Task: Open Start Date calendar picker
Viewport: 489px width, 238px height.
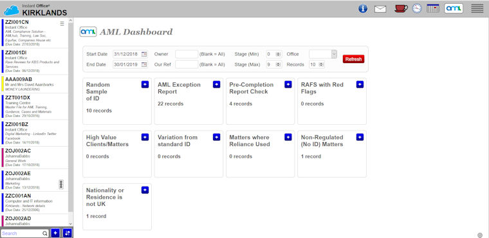Action: click(143, 54)
